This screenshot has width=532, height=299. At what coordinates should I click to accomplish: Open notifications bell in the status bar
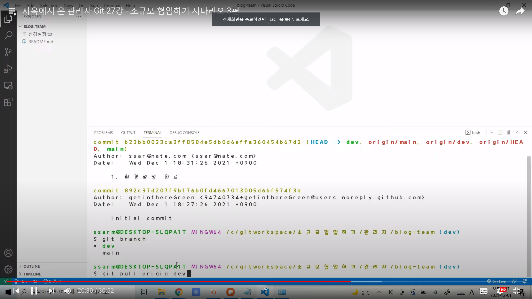pyautogui.click(x=525, y=281)
